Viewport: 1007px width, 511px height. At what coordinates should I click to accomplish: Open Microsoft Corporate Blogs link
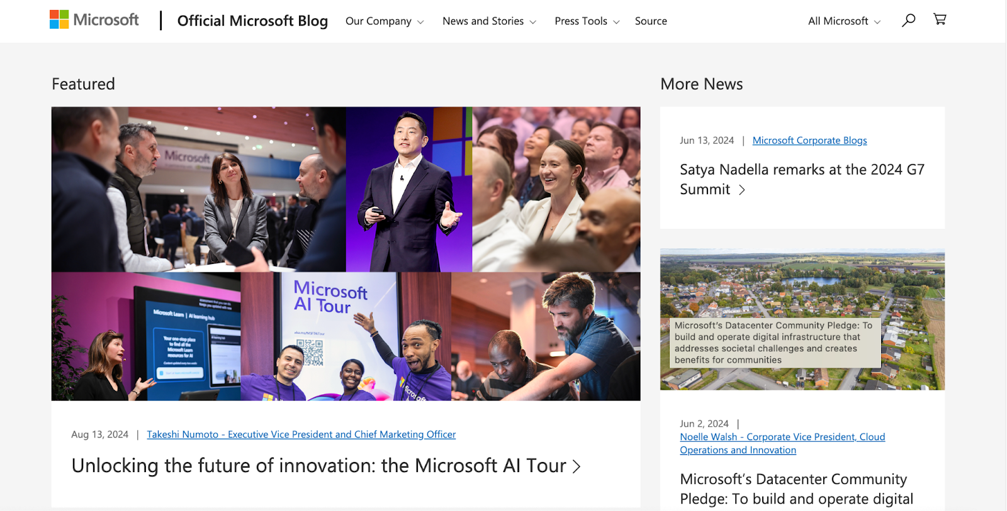pyautogui.click(x=809, y=141)
